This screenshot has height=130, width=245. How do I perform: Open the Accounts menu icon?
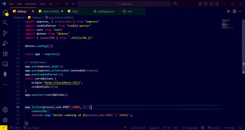(x=5, y=110)
